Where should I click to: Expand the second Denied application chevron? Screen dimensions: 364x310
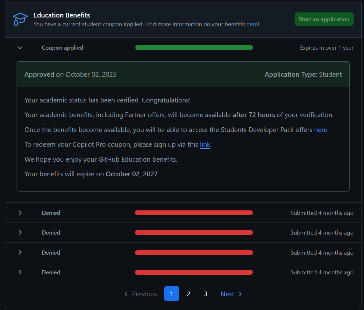coord(20,233)
